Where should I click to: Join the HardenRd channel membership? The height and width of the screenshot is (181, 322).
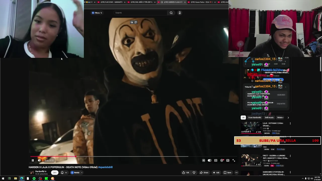click(55, 172)
